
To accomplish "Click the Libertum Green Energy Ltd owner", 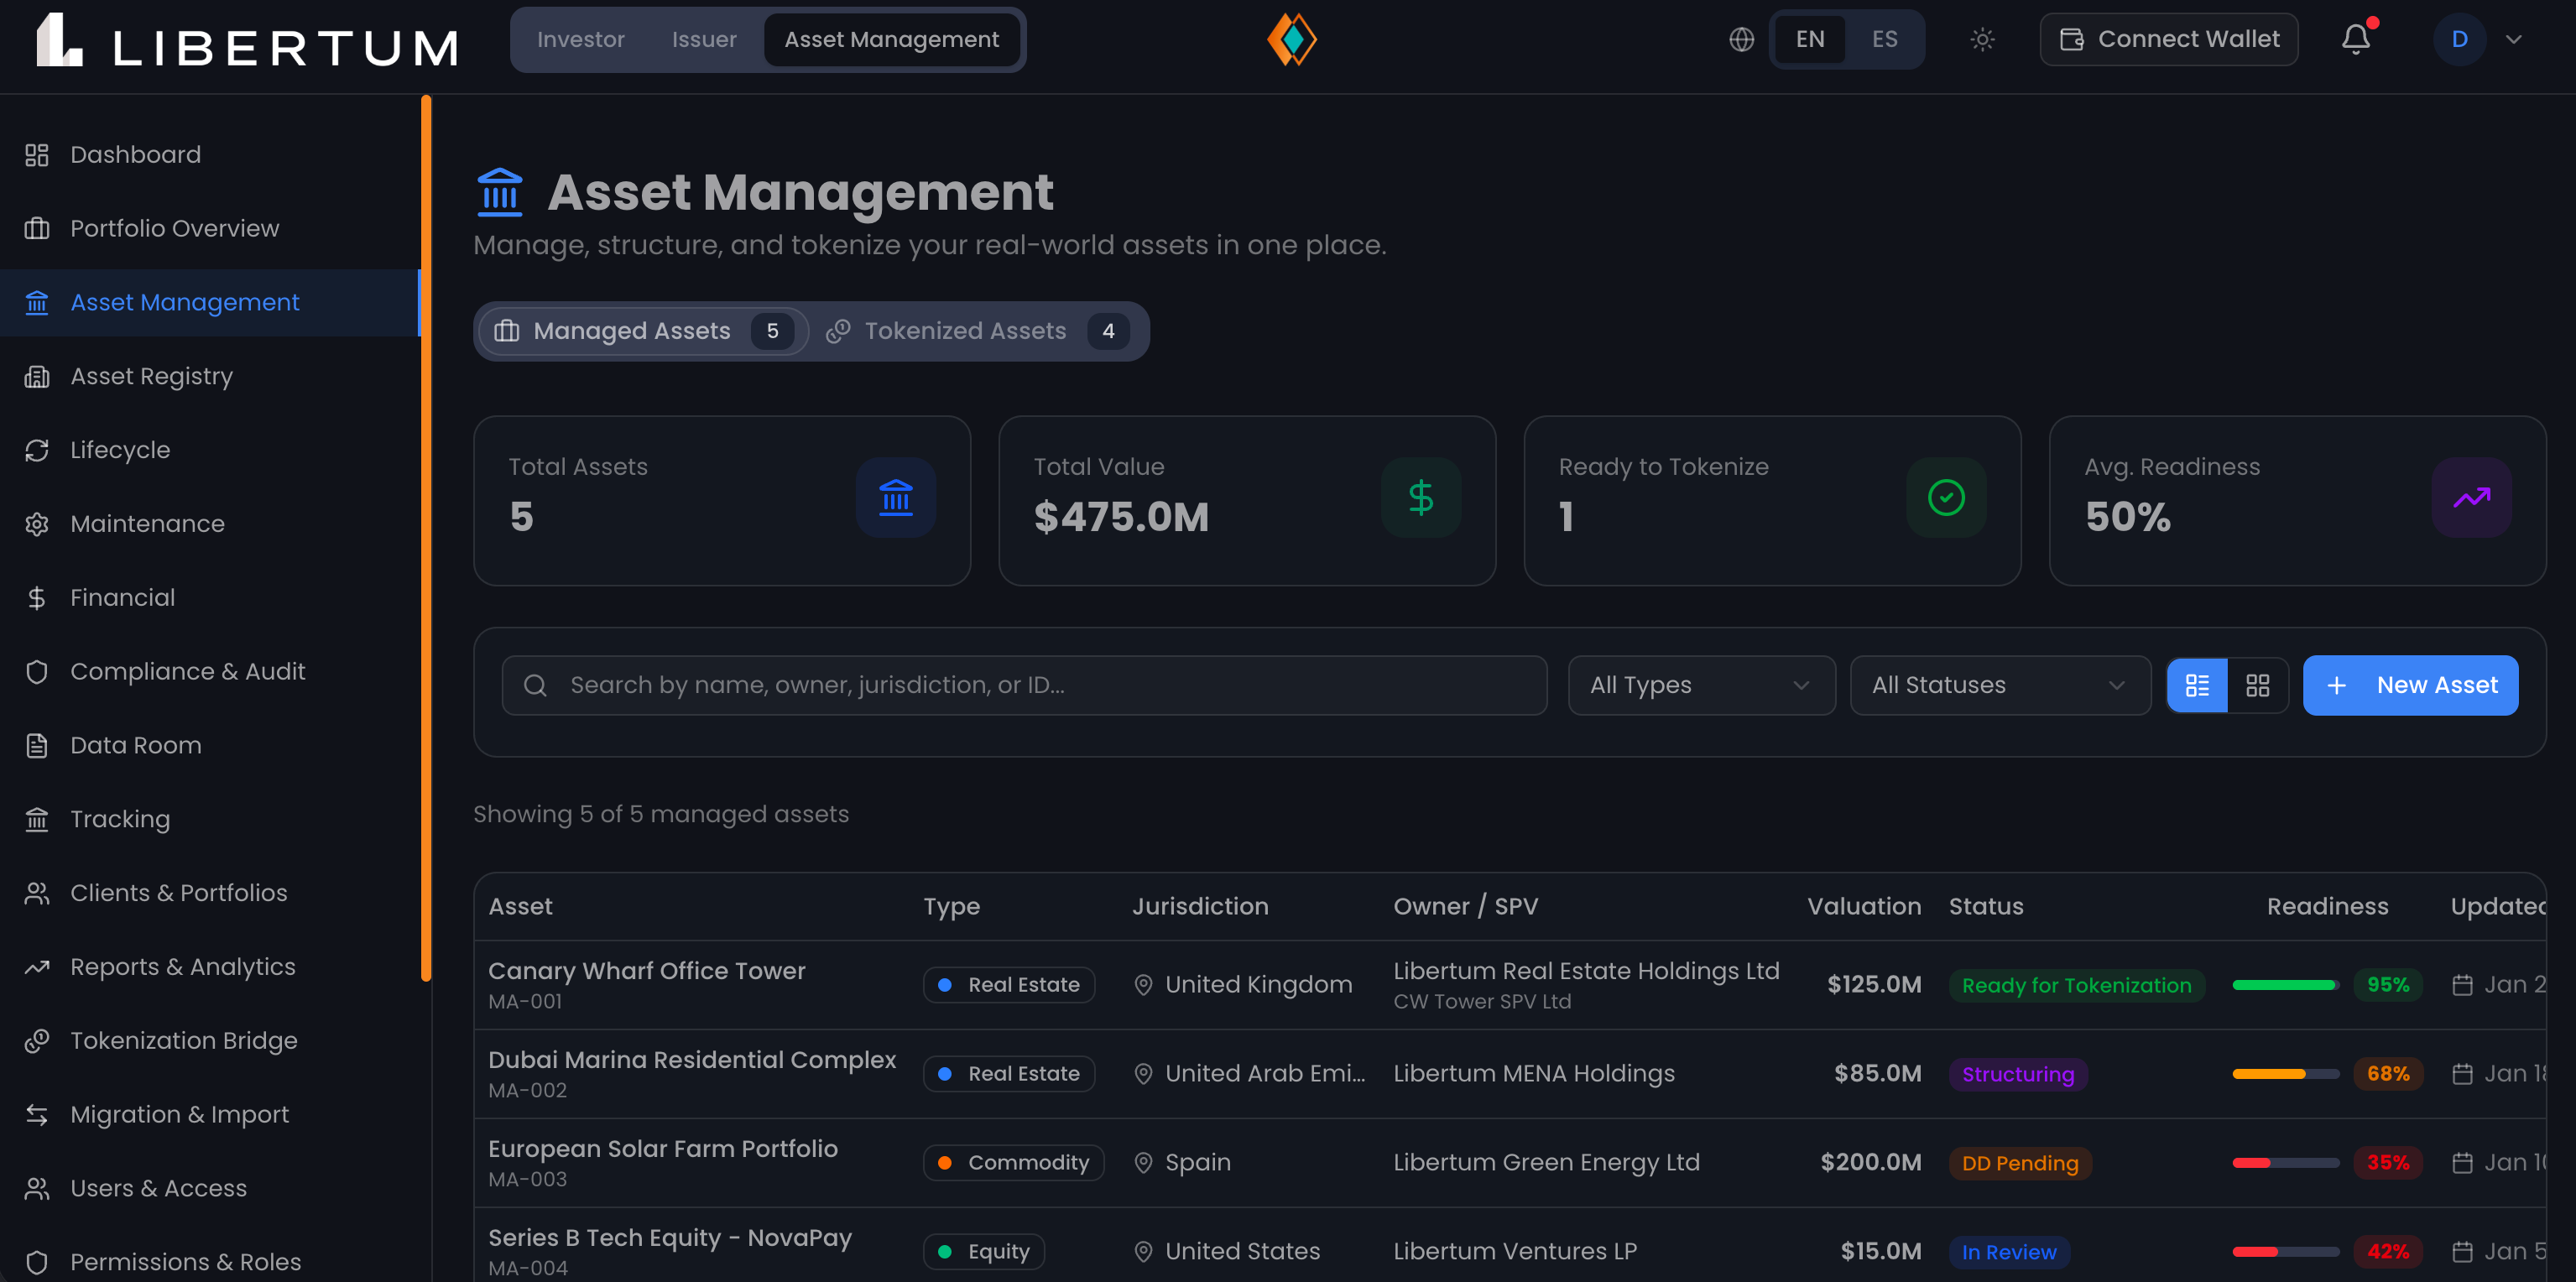I will click(x=1546, y=1163).
